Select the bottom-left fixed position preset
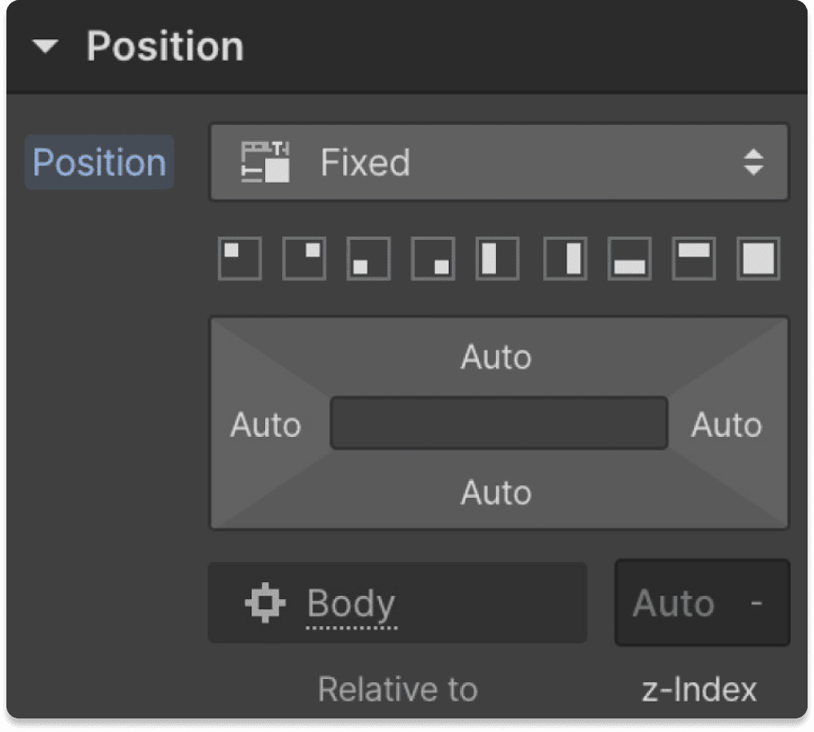Image resolution: width=814 pixels, height=732 pixels. 368,259
